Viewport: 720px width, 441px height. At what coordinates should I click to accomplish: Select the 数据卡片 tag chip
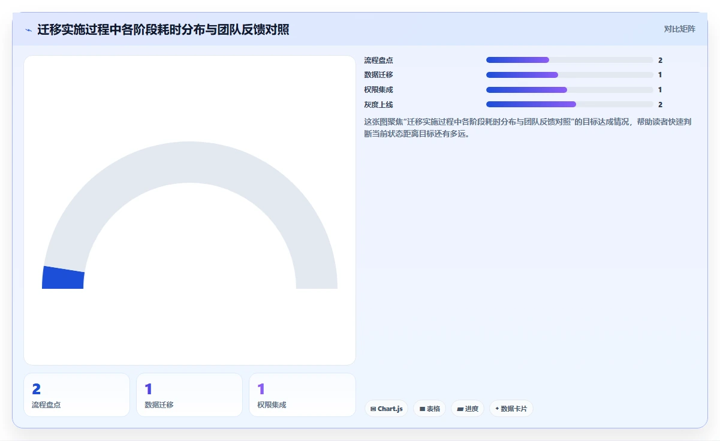pos(511,409)
